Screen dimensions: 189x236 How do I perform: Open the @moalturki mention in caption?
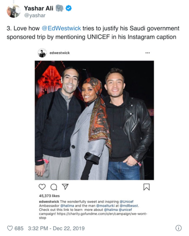(105, 206)
